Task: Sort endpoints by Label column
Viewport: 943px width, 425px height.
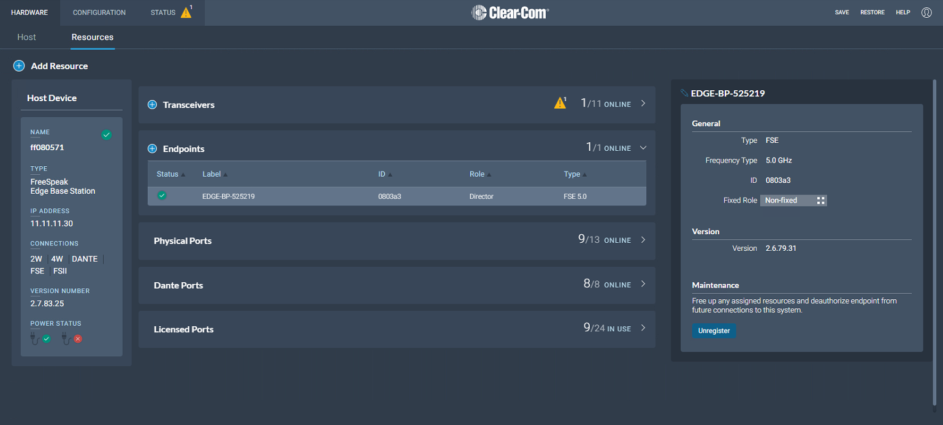Action: pos(215,174)
